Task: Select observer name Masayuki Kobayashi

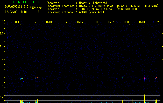Action: [93, 3]
